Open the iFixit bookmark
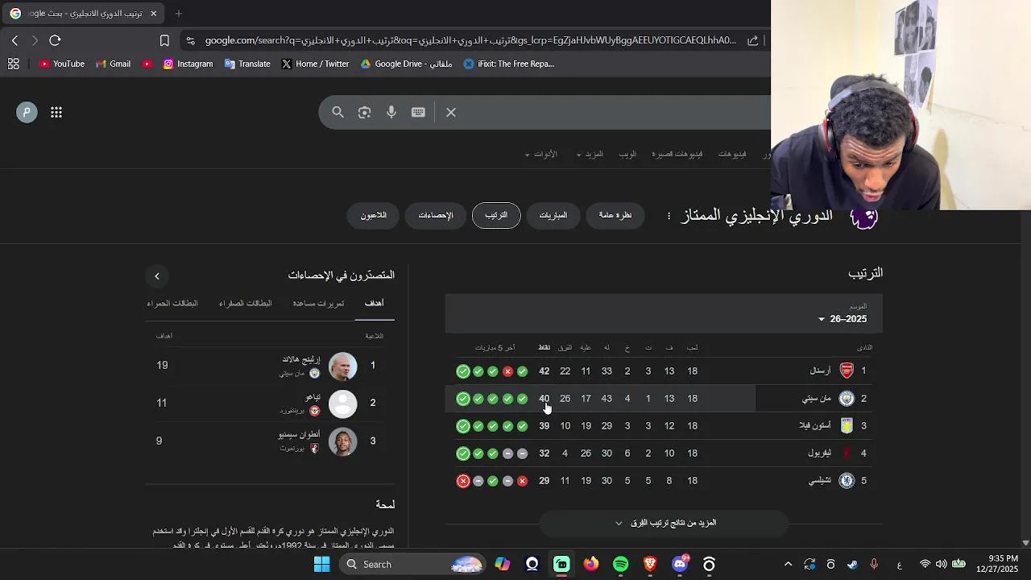Viewport: 1031px width, 580px height. [x=509, y=64]
